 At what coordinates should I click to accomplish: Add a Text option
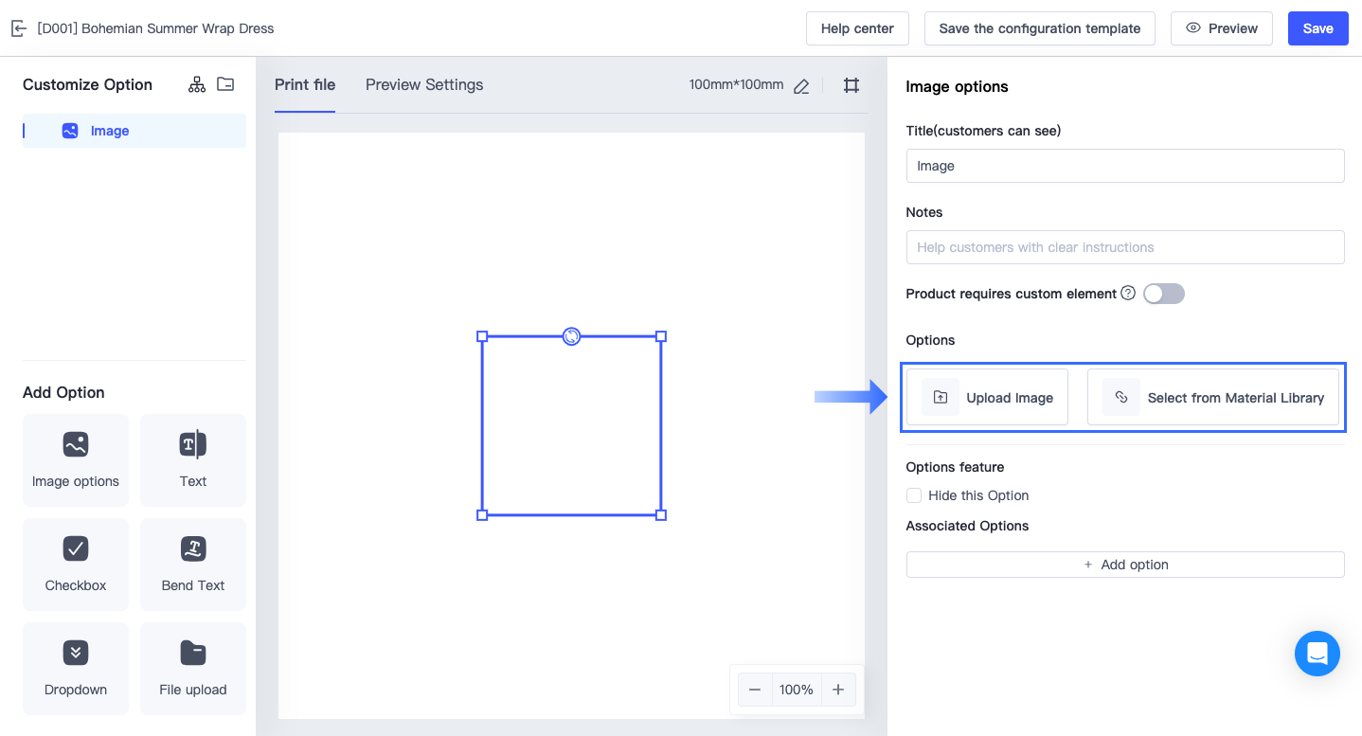[x=192, y=460]
